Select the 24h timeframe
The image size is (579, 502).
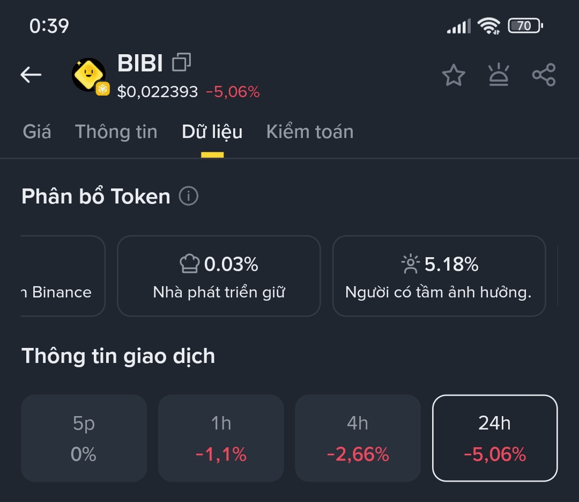495,438
